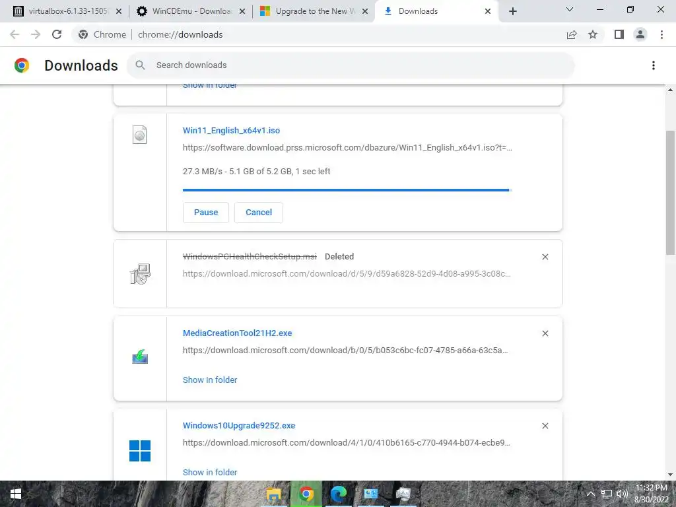676x507 pixels.
Task: Remove WindowsPCHealthCheckSetup entry from list
Action: [545, 257]
